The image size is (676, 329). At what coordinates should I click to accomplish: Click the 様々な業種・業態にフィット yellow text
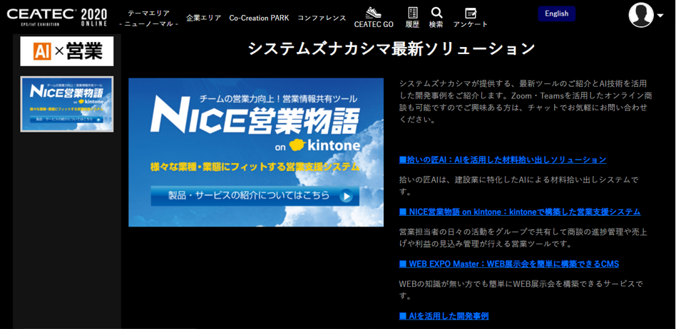255,166
